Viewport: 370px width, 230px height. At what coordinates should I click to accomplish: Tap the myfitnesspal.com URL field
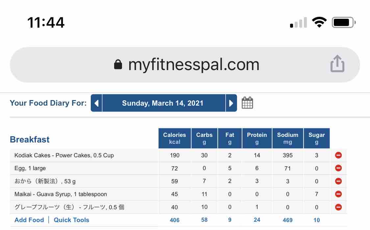pos(193,64)
